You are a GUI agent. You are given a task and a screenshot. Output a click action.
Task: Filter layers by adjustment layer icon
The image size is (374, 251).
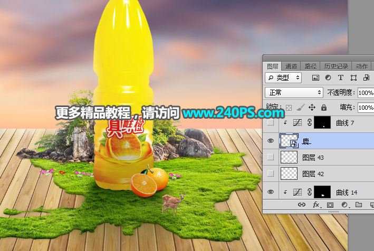[x=328, y=78]
